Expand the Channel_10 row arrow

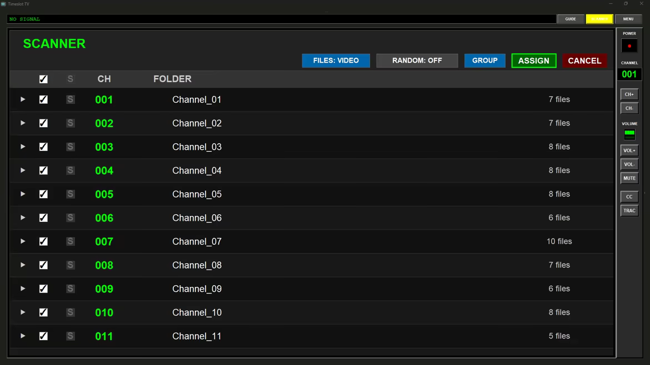23,312
